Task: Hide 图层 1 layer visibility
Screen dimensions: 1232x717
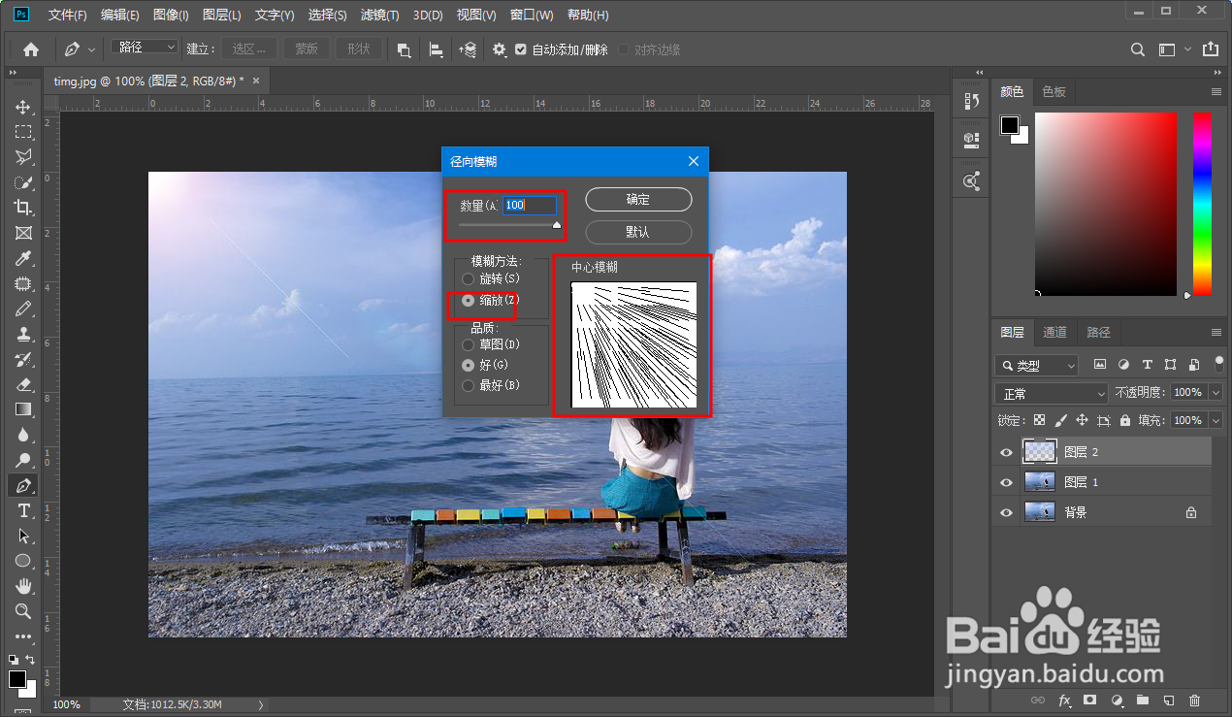Action: tap(1006, 482)
